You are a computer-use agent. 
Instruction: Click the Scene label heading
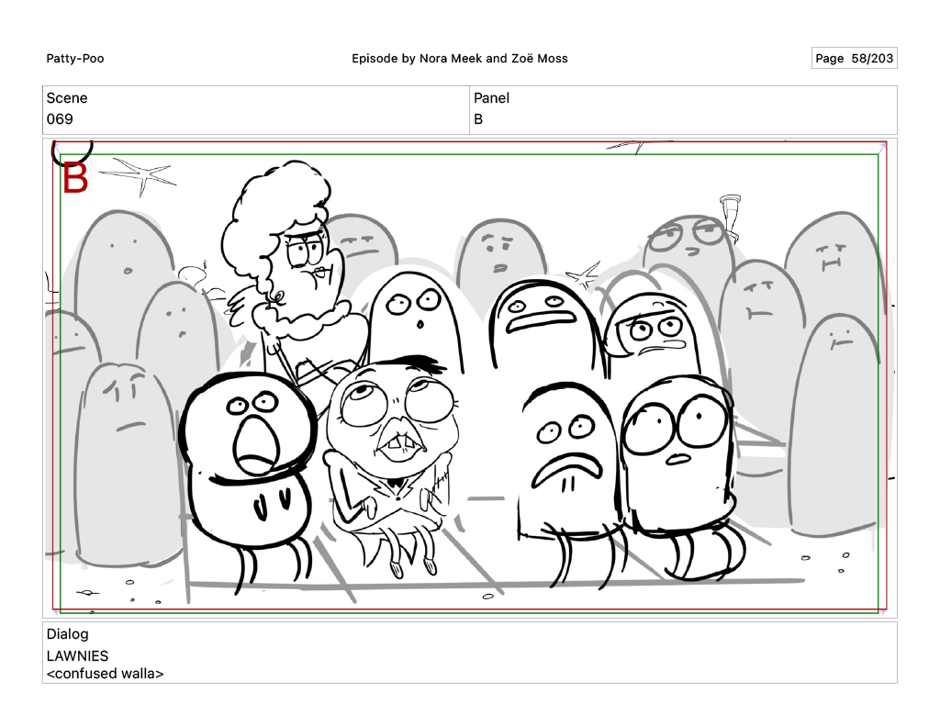pyautogui.click(x=67, y=98)
